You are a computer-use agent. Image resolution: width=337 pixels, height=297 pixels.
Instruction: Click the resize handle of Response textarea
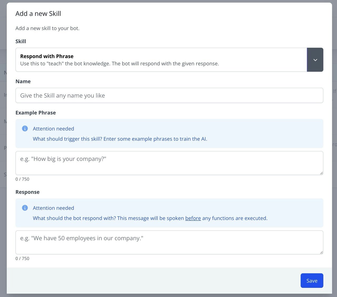coord(321,252)
